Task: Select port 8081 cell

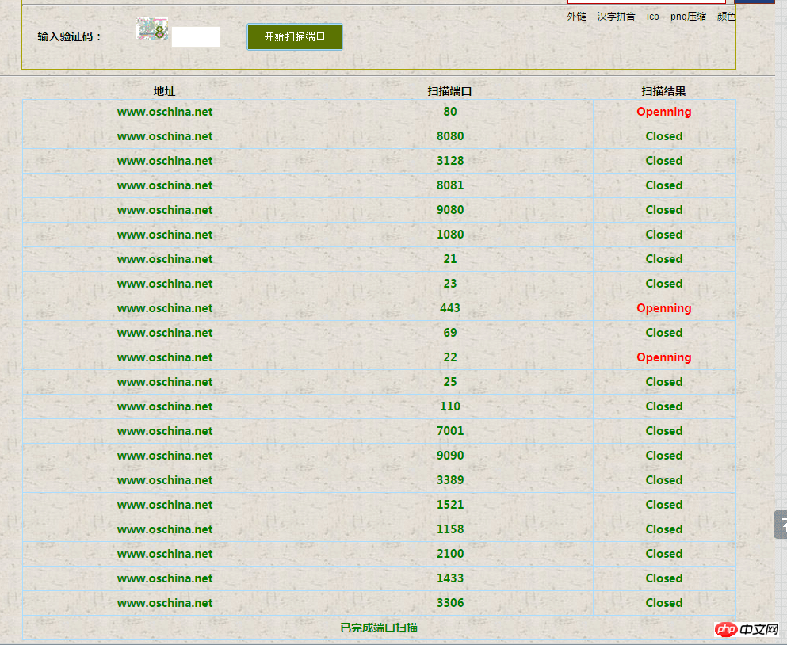Action: click(x=450, y=185)
